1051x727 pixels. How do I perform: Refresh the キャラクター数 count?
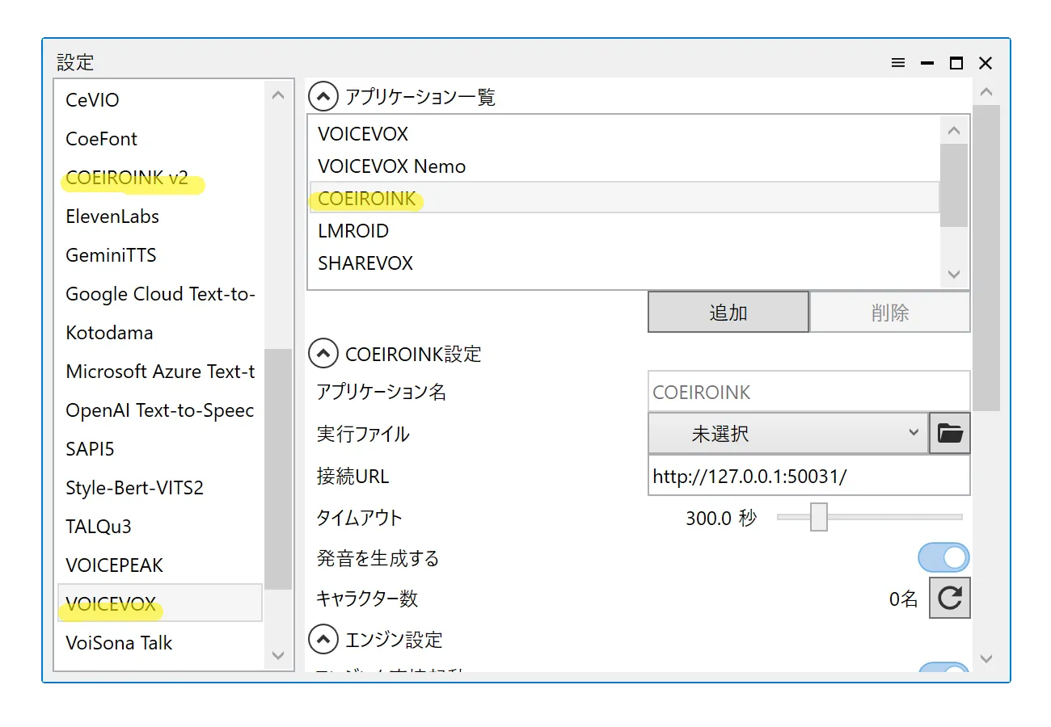click(x=950, y=598)
